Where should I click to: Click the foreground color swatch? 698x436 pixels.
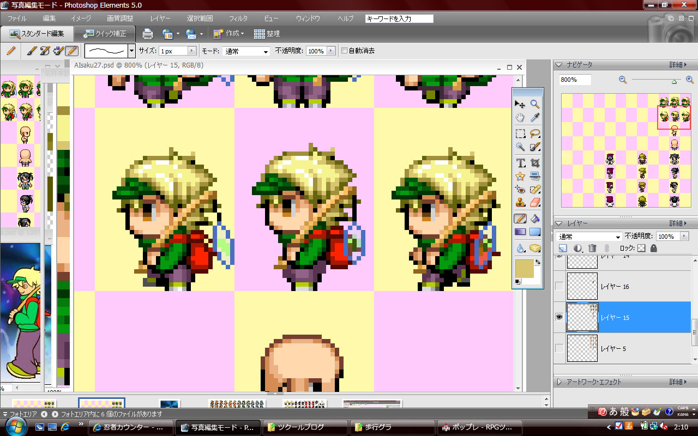524,269
